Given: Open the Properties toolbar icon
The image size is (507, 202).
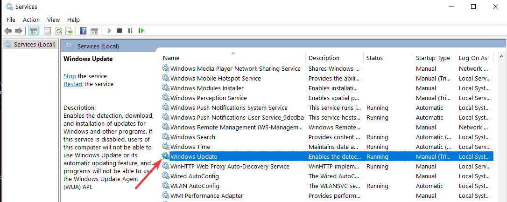Looking at the screenshot, I should (x=47, y=31).
